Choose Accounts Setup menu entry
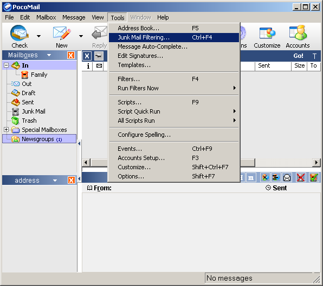Viewport: 323px width, 286px height. (174, 158)
